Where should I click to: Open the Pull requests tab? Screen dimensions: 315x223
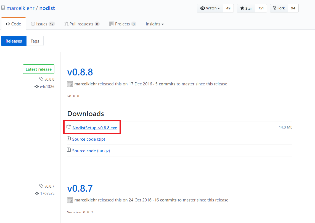coord(80,24)
